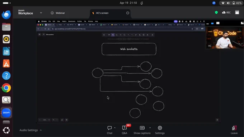Image resolution: width=244 pixels, height=137 pixels.
Task: Open Thunderbird Mail from the dock
Action: click(x=6, y=15)
